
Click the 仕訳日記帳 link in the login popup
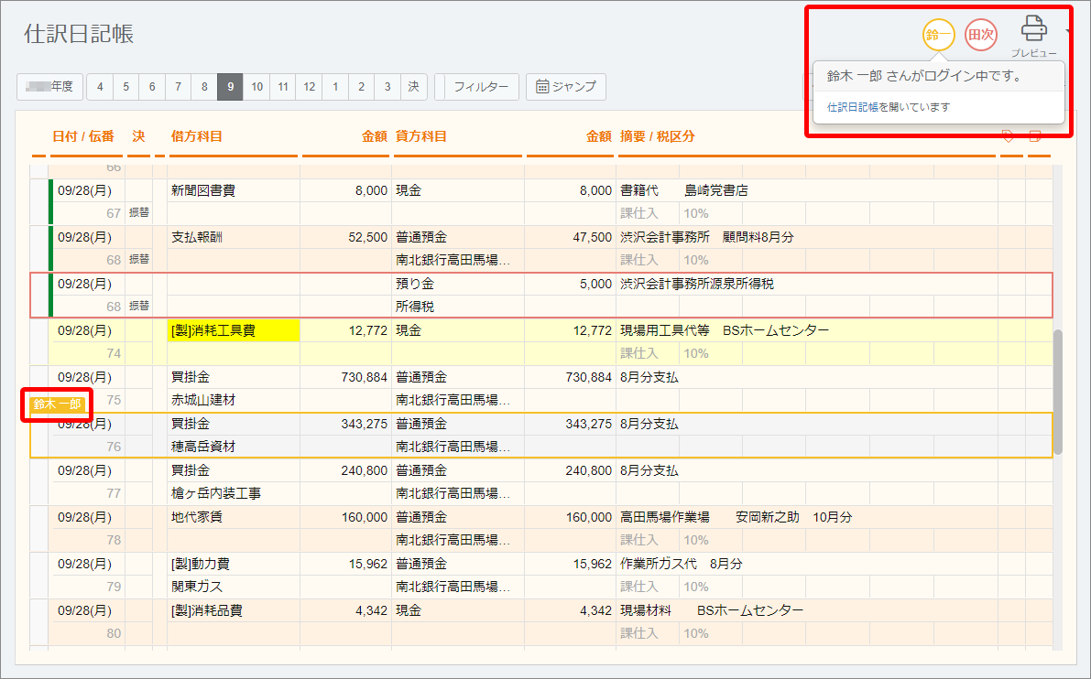tap(852, 107)
